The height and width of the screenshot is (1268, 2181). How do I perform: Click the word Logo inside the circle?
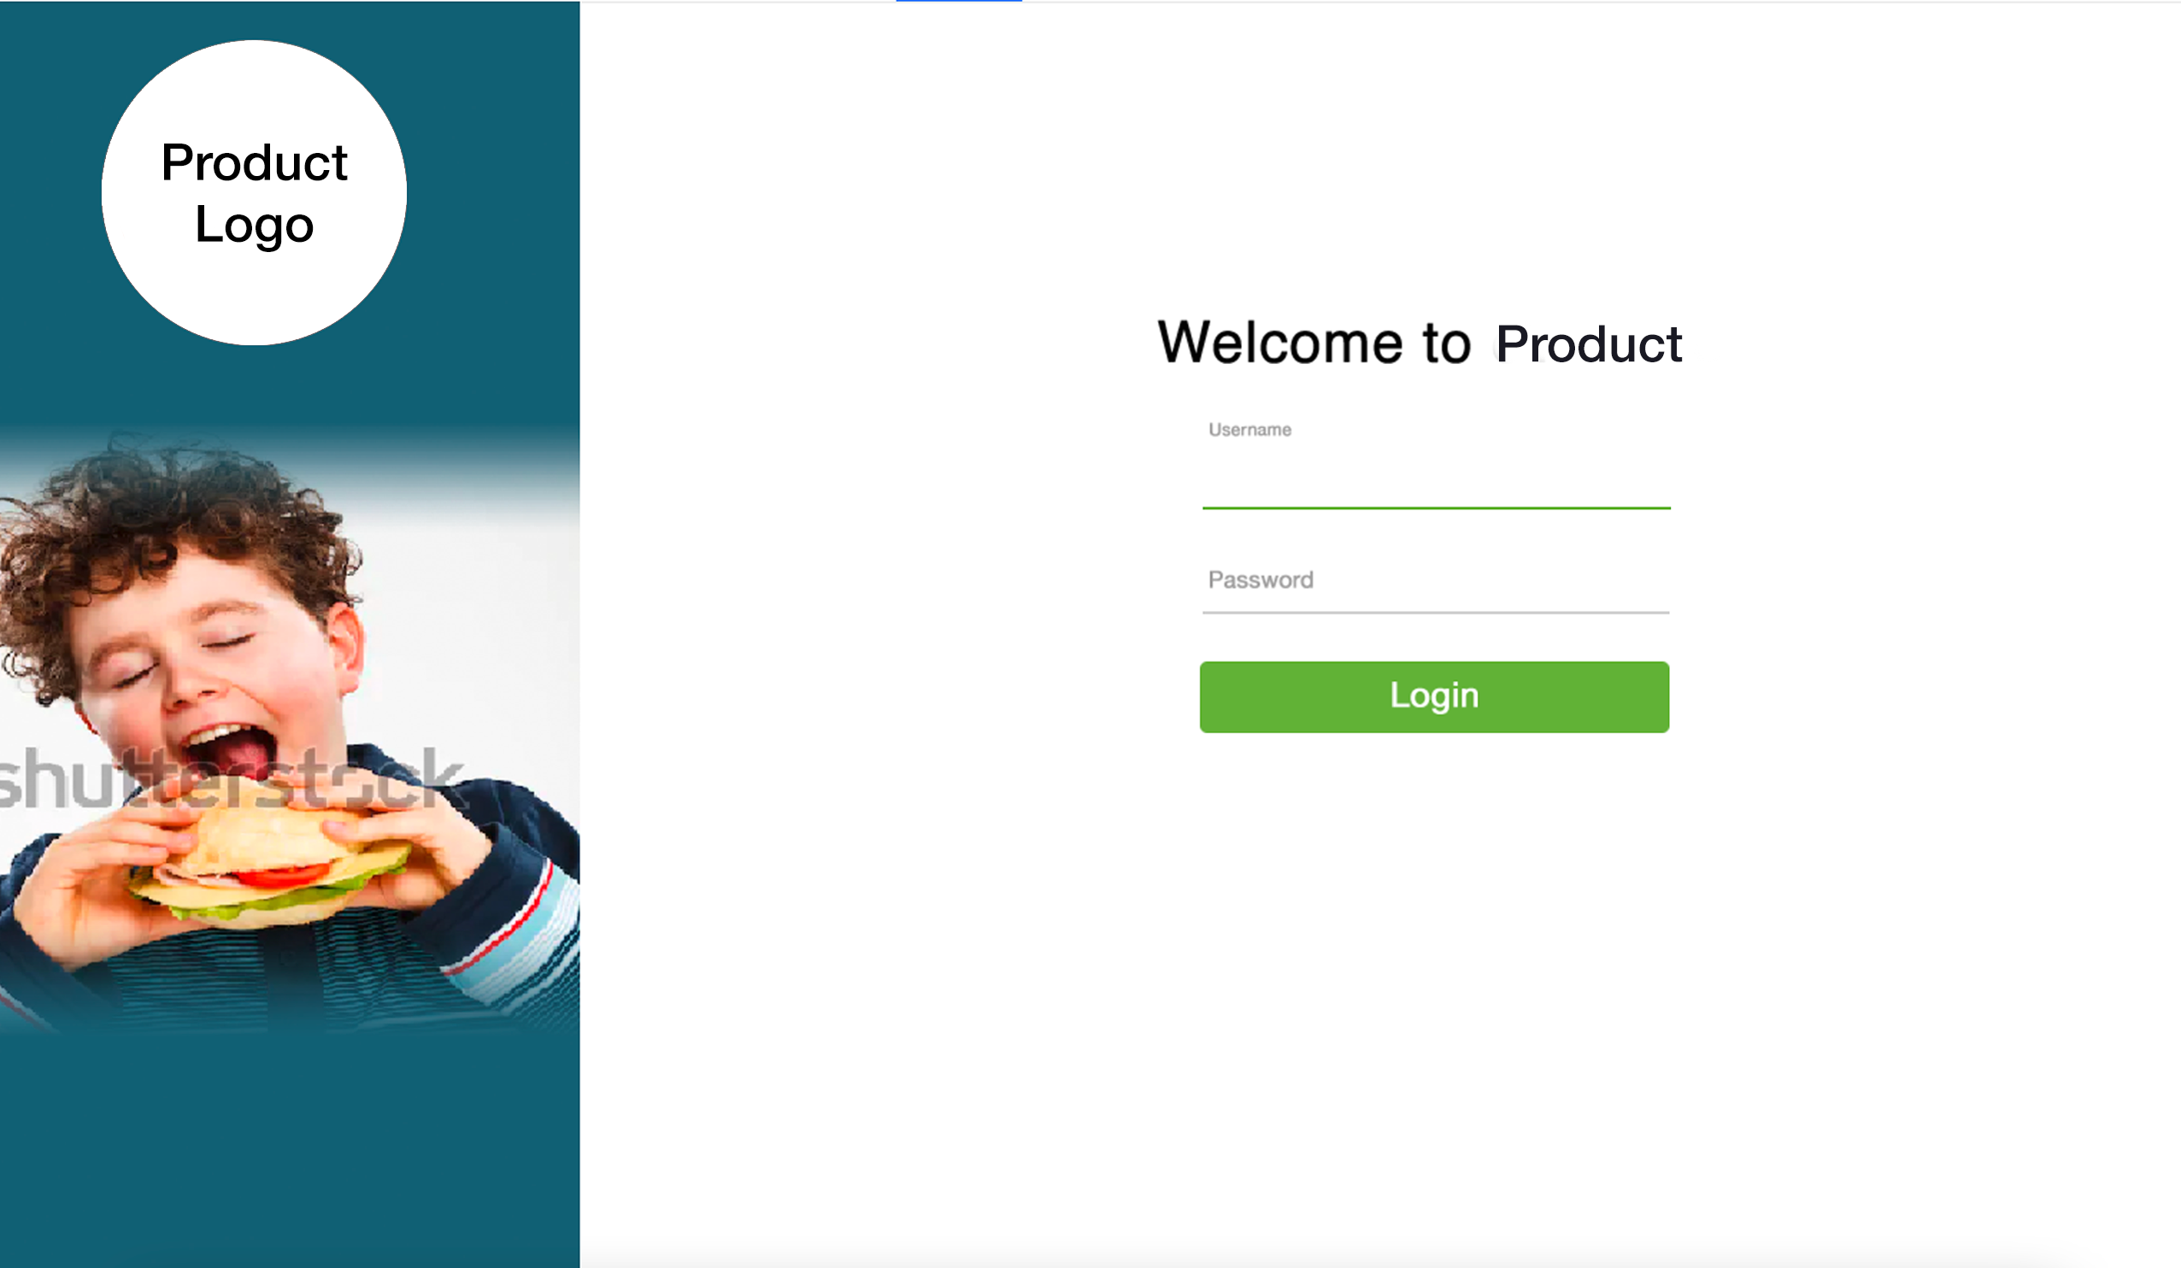click(254, 226)
